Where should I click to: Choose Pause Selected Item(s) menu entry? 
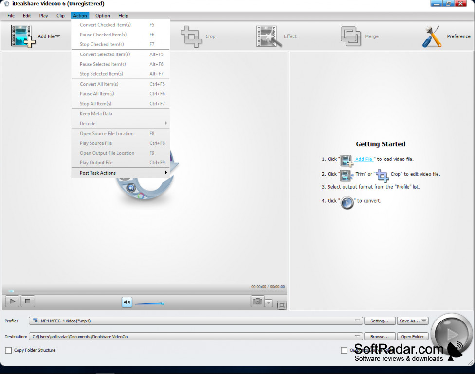121,64
